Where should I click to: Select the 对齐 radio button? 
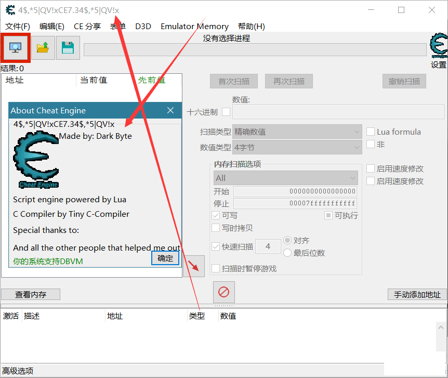[x=287, y=240]
